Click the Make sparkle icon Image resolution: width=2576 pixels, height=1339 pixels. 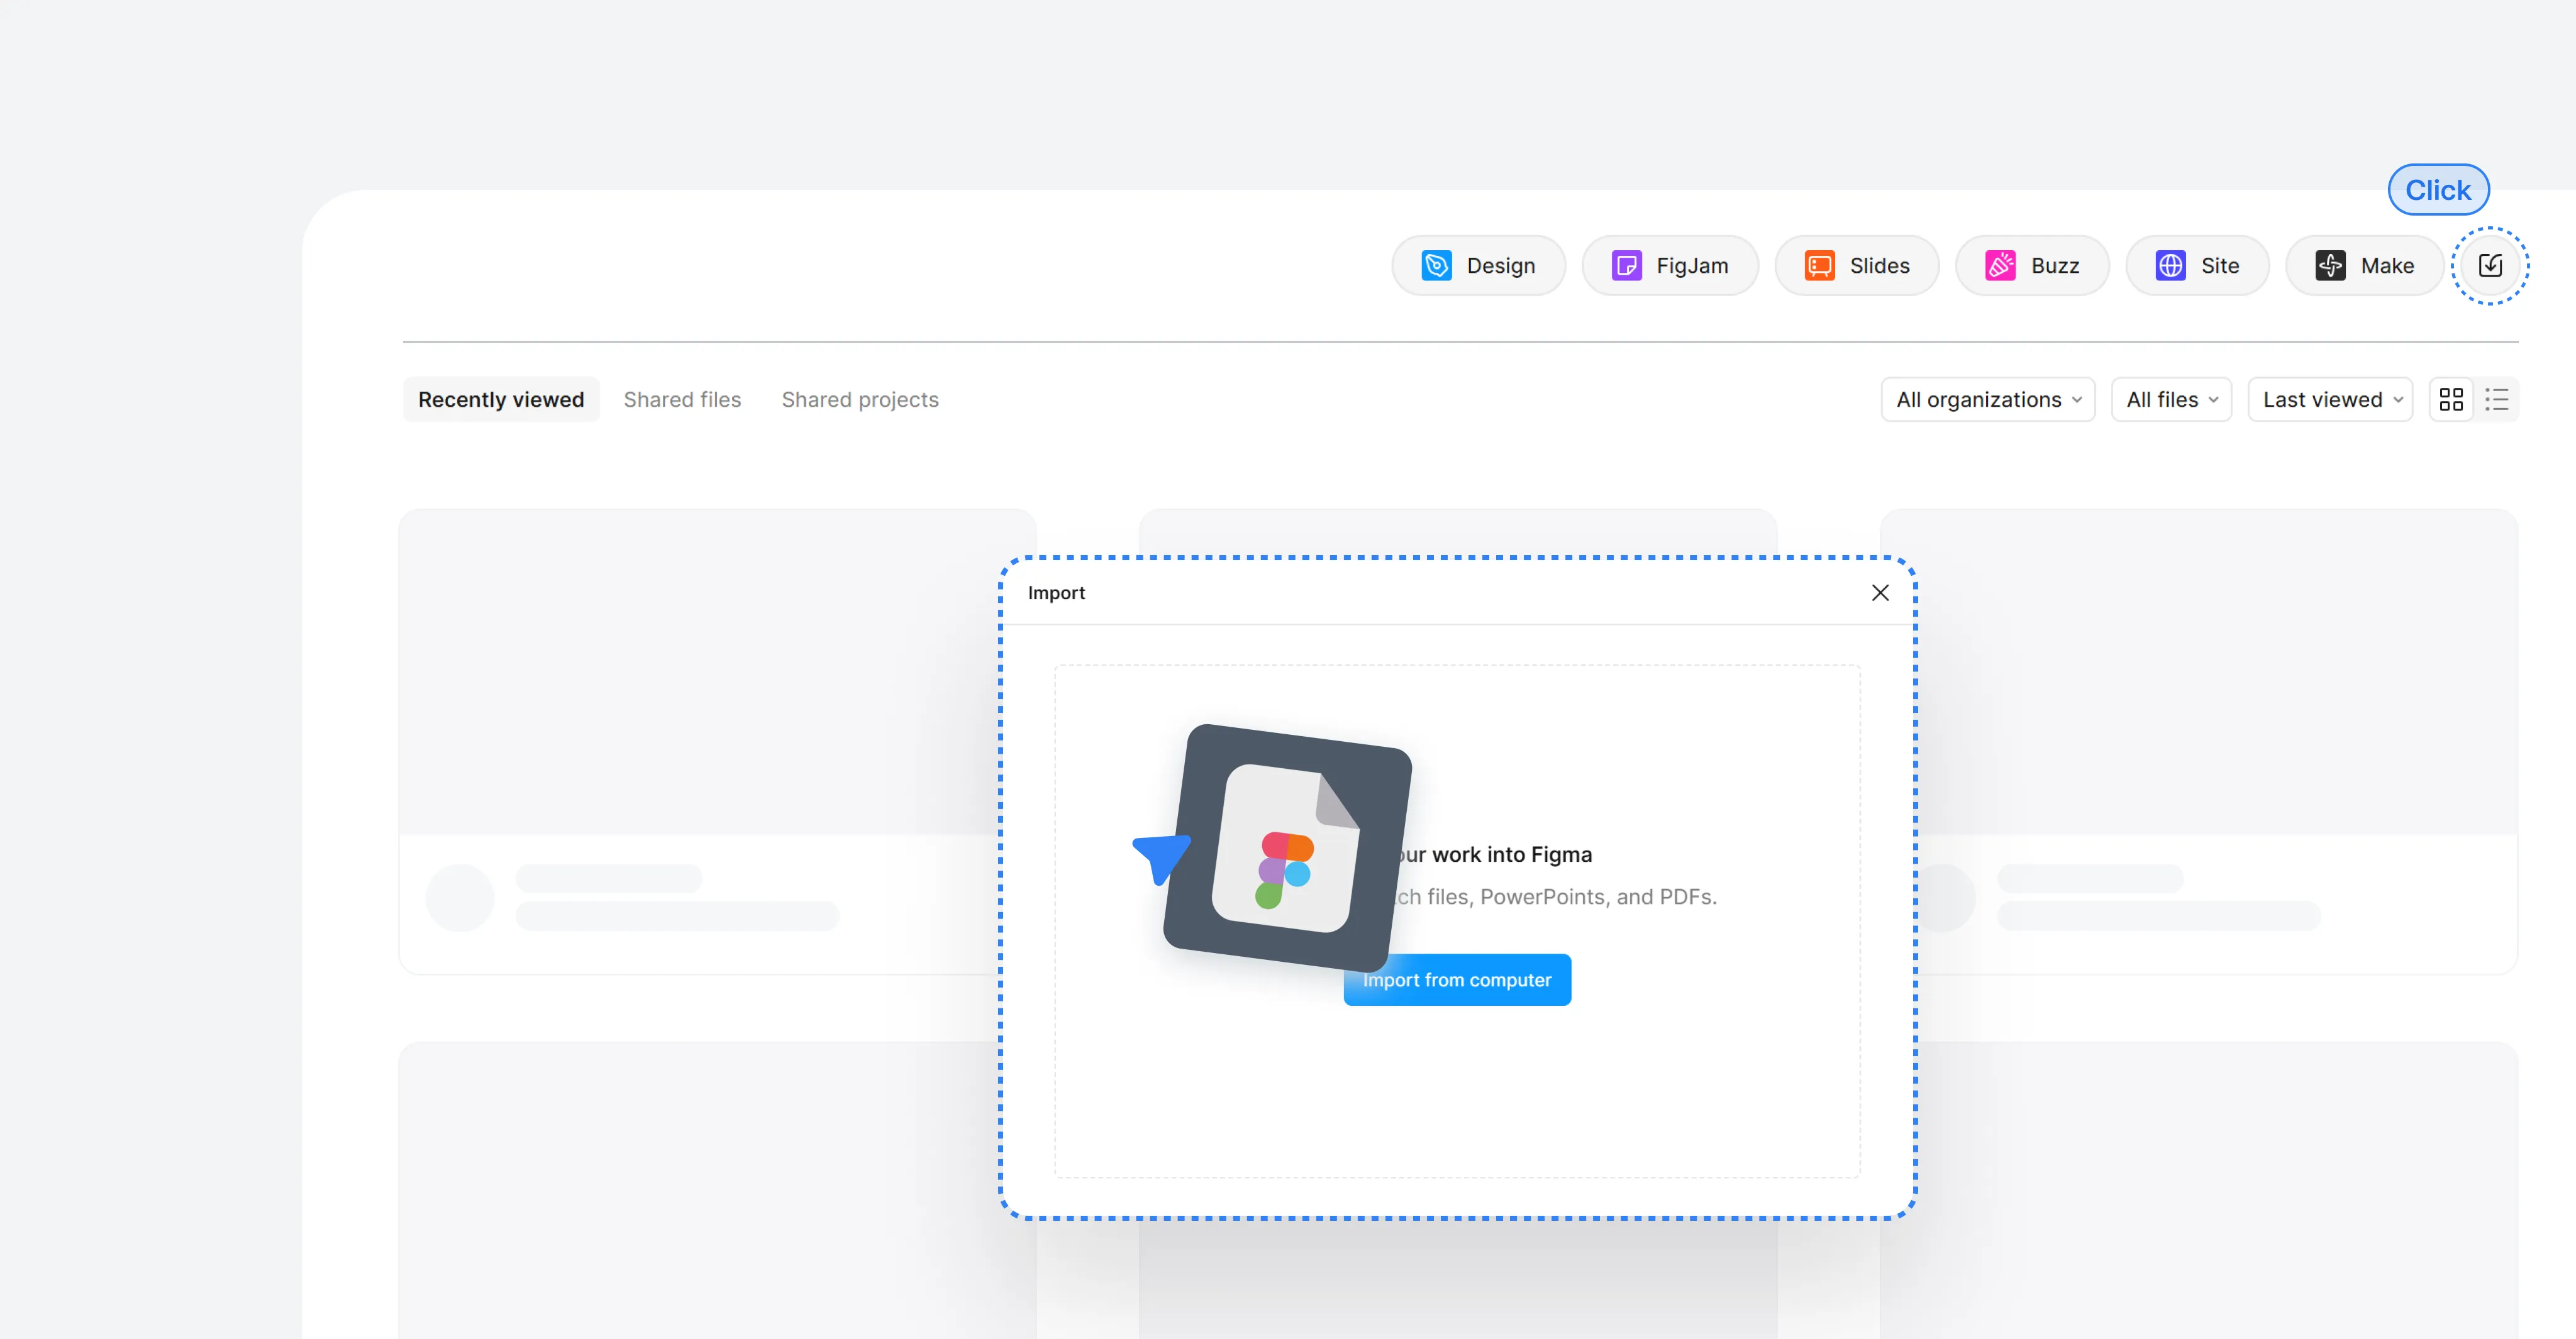pos(2330,266)
